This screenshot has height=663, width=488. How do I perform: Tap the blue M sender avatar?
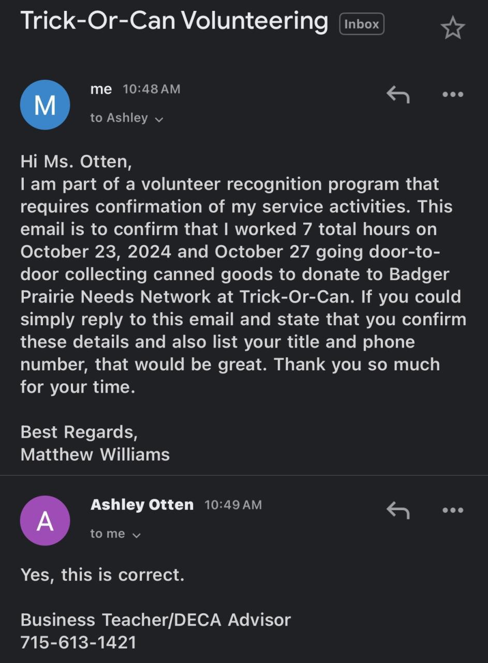[45, 105]
